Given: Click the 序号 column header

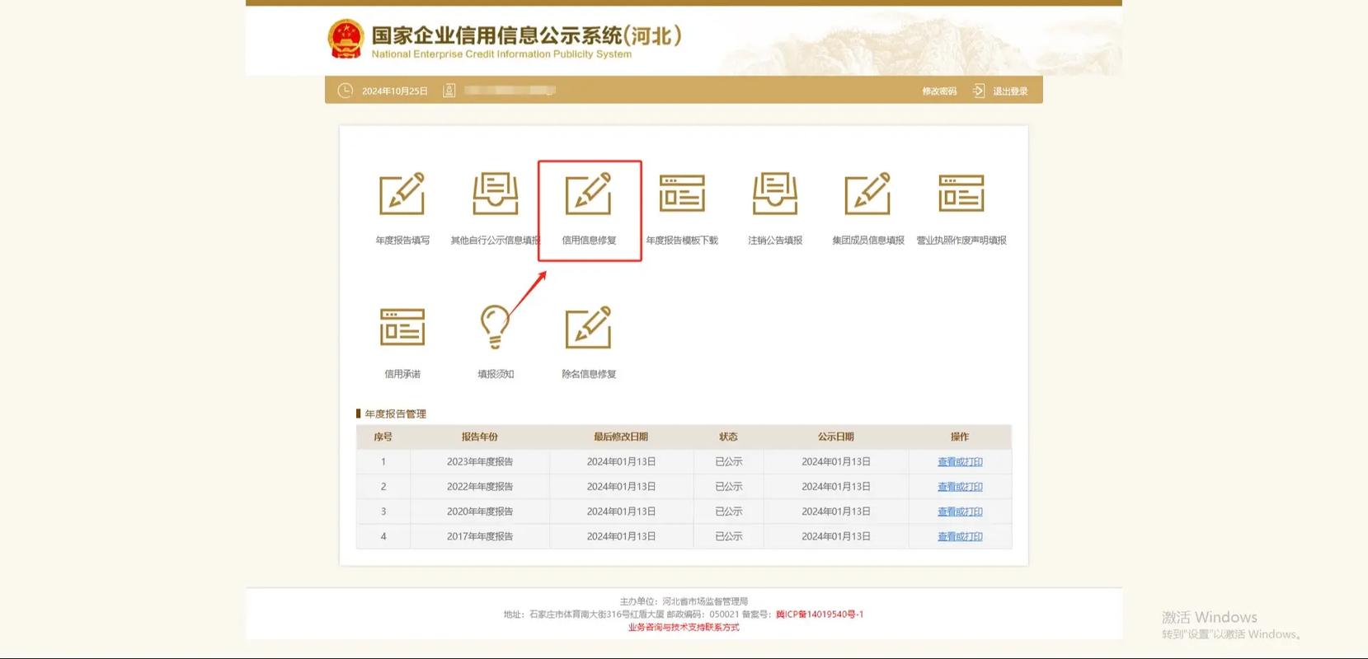Looking at the screenshot, I should click(x=383, y=437).
